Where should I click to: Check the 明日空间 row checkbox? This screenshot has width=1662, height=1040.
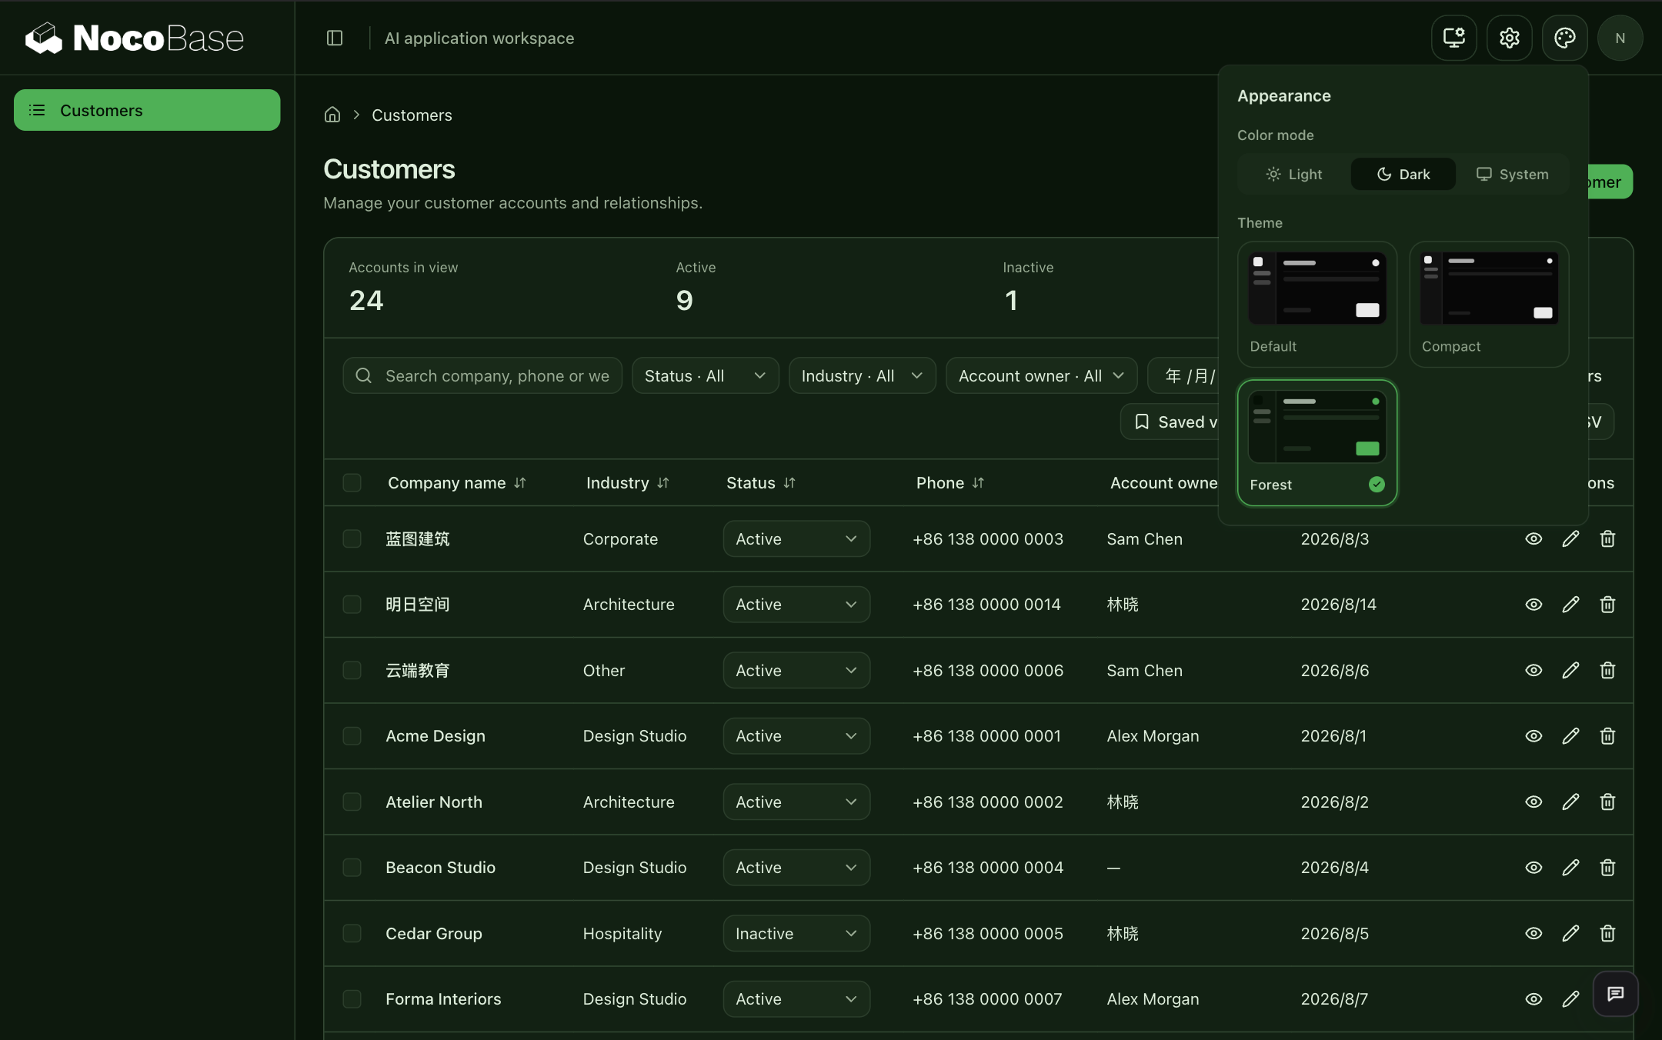352,605
